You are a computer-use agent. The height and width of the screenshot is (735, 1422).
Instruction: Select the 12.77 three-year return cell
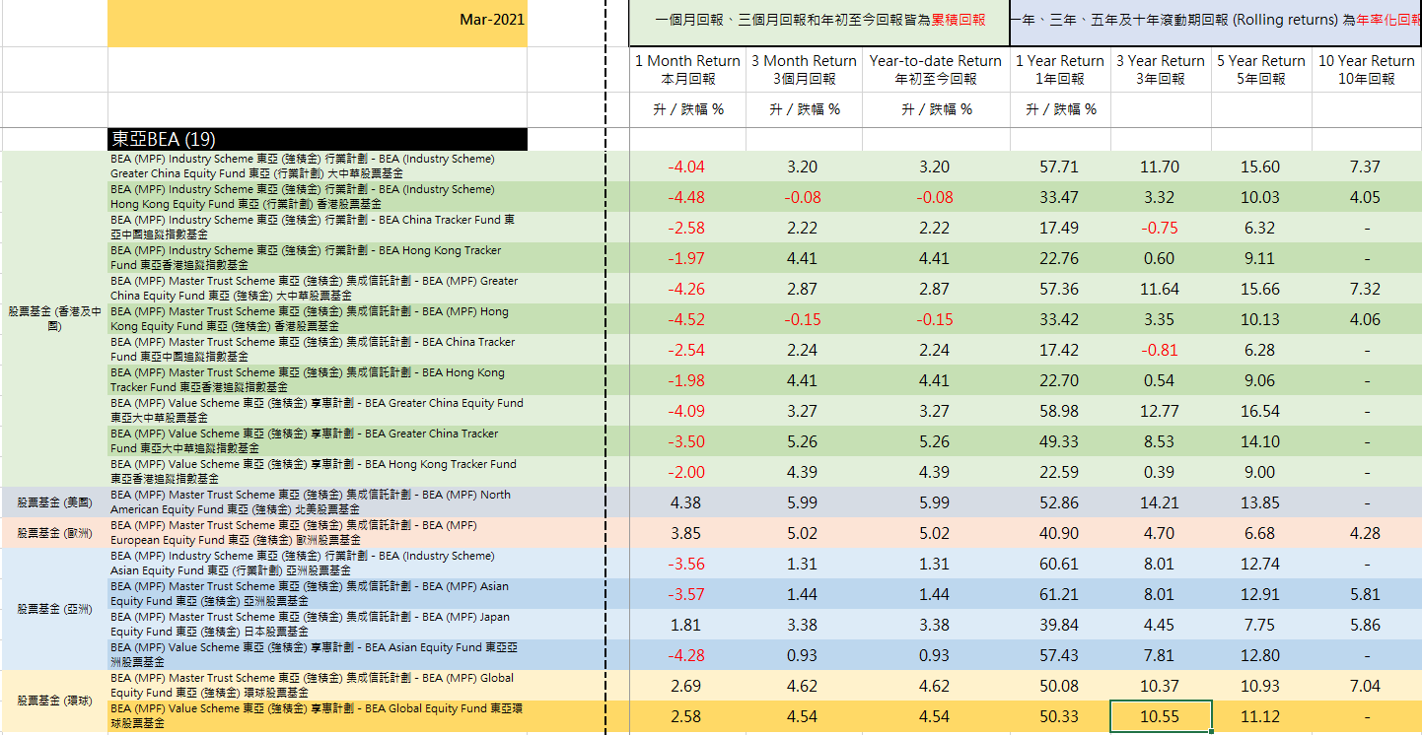click(1161, 411)
